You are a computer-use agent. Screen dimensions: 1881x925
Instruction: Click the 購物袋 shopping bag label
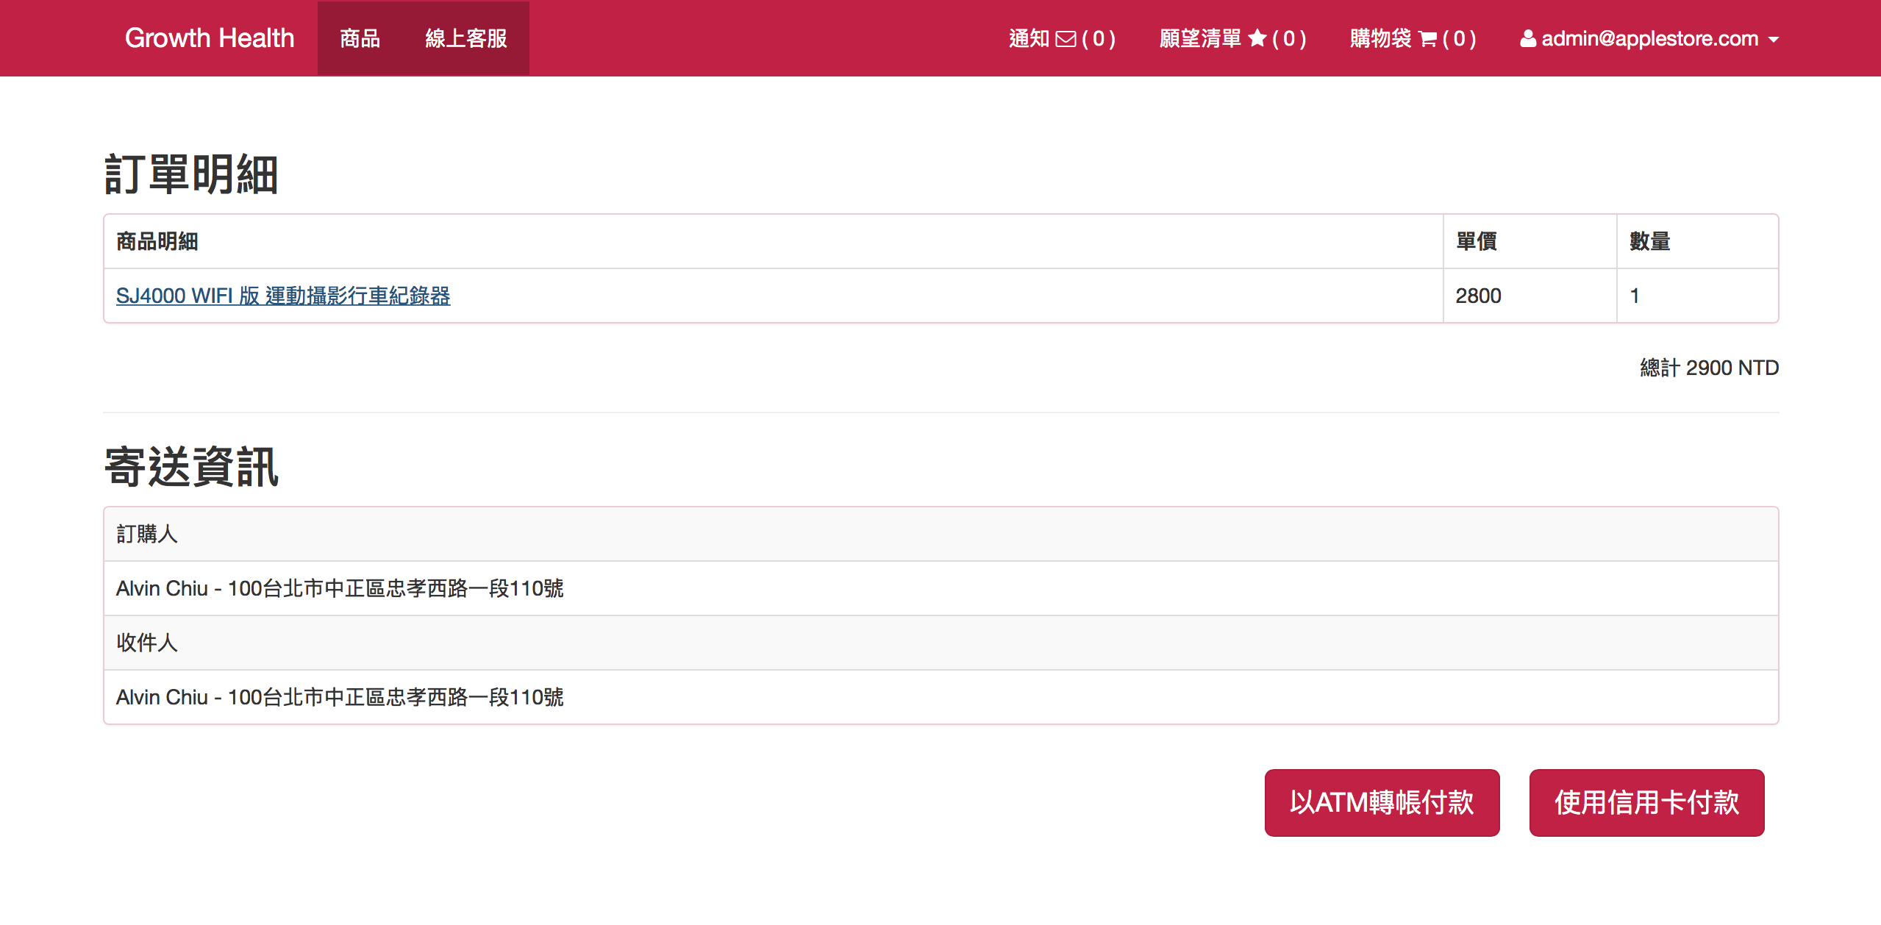[x=1380, y=38]
